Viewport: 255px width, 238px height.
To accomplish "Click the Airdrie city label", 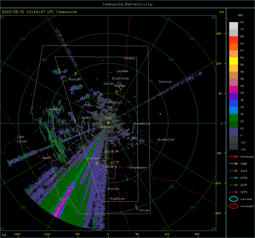I will click(x=112, y=151).
